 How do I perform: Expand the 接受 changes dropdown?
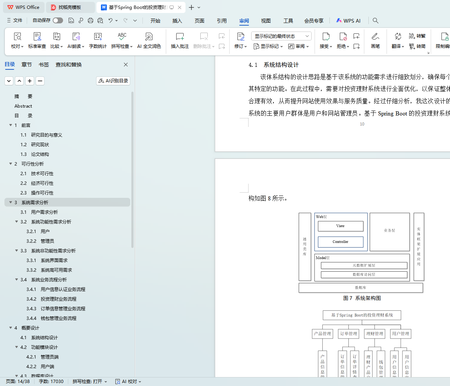point(326,46)
